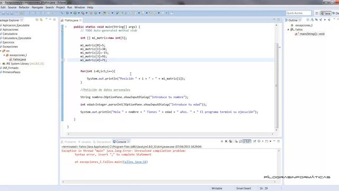Open the External Tools dropdown arrow
339x191 pixels.
(x=86, y=13)
